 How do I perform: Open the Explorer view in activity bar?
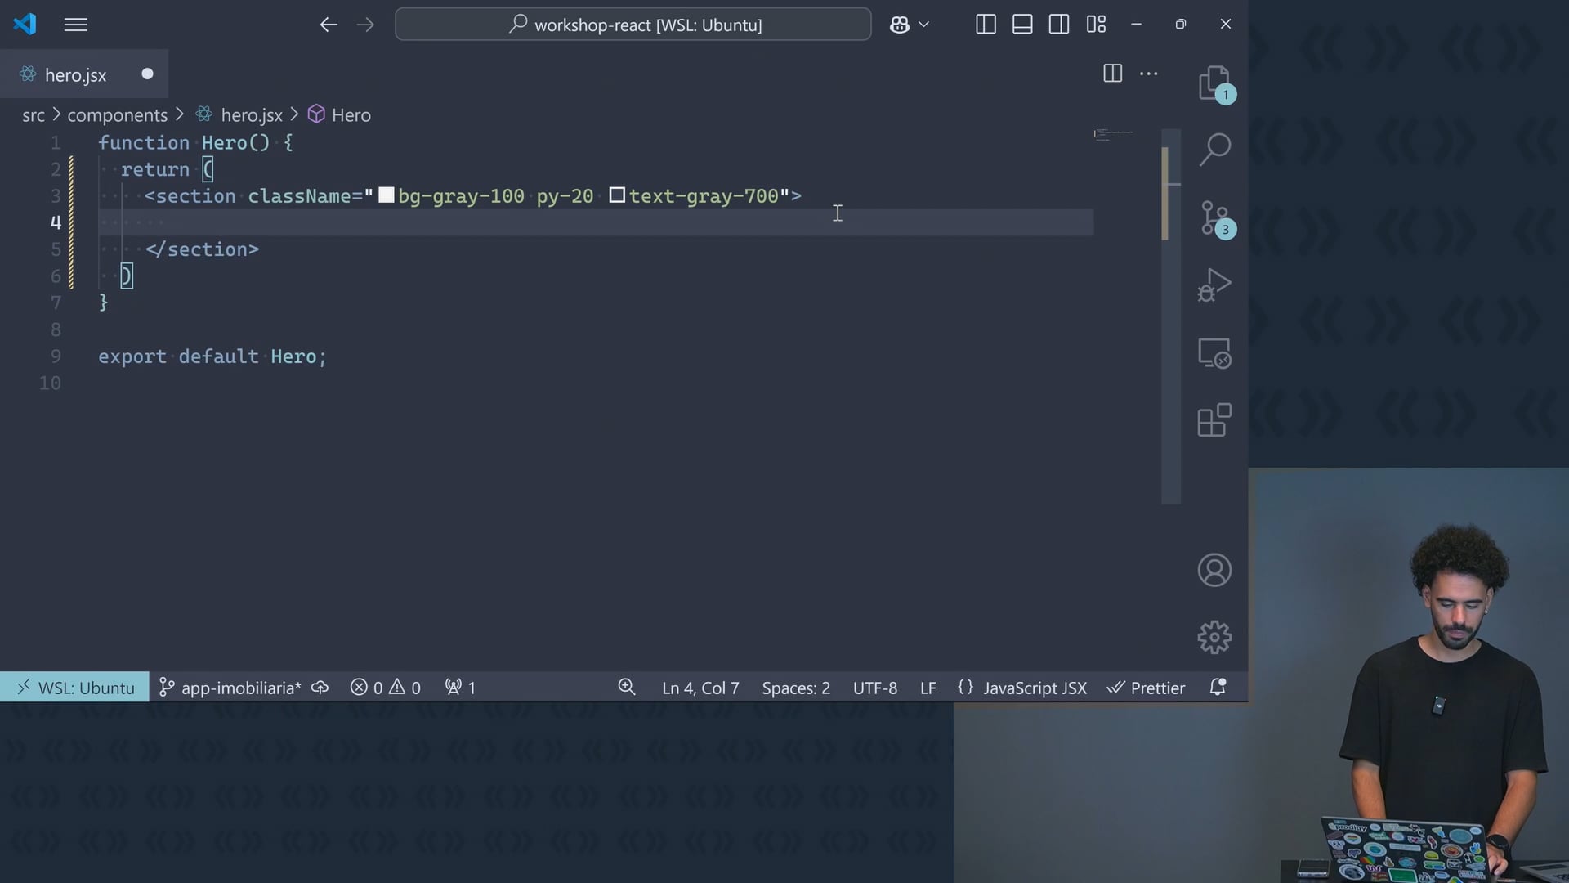1214,83
